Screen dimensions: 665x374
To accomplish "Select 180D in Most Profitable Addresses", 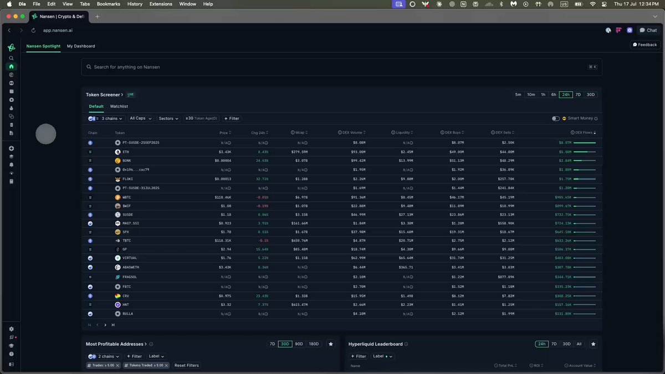I will coord(314,344).
